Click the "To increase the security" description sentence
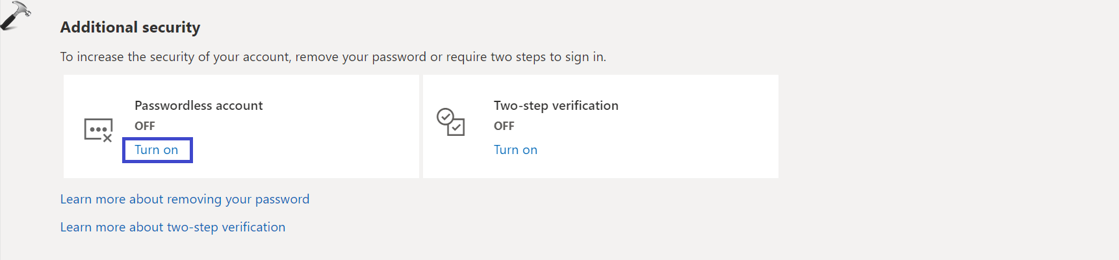 [333, 57]
